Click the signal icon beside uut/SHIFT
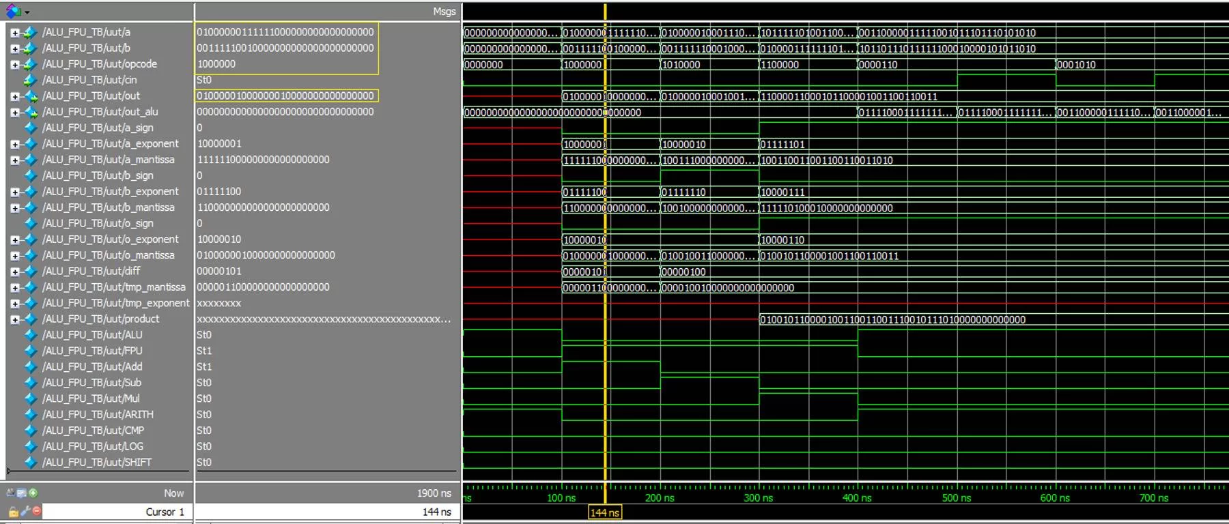 click(x=29, y=463)
